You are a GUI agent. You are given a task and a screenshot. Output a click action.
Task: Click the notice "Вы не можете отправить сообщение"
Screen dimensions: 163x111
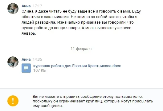[88, 97]
